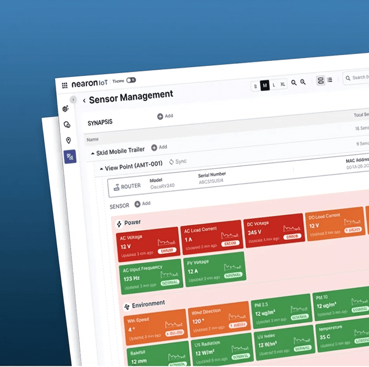Image resolution: width=369 pixels, height=367 pixels.
Task: Collapse the Skid Mobile Trailer row
Action: tap(93, 153)
